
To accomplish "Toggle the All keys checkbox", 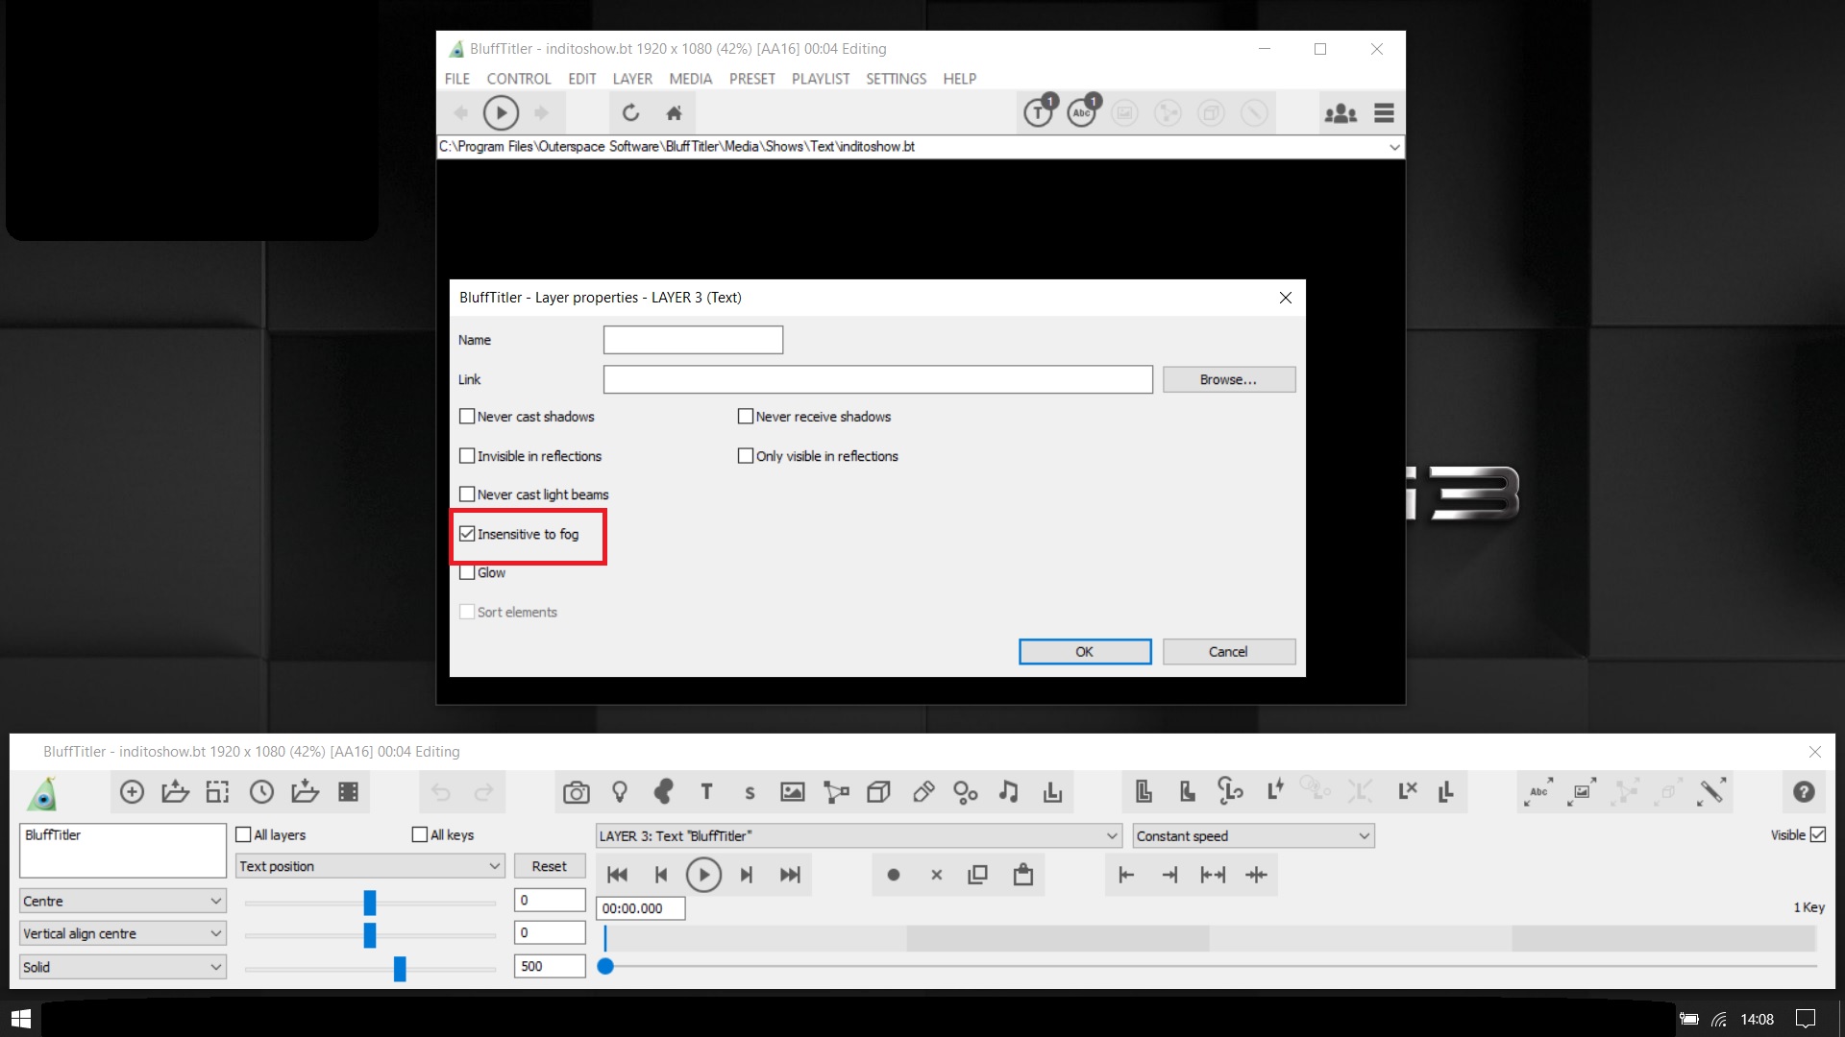I will 420,835.
